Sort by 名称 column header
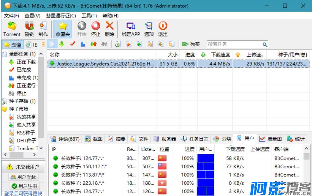 (x=102, y=55)
